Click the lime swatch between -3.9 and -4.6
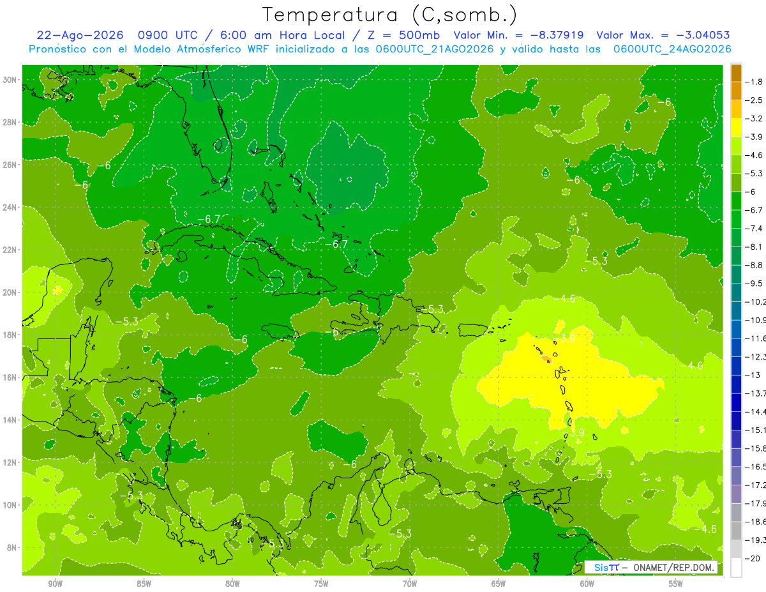The width and height of the screenshot is (766, 592). click(x=736, y=146)
